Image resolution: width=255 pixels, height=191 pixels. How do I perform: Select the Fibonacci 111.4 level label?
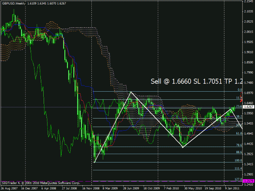point(238,169)
